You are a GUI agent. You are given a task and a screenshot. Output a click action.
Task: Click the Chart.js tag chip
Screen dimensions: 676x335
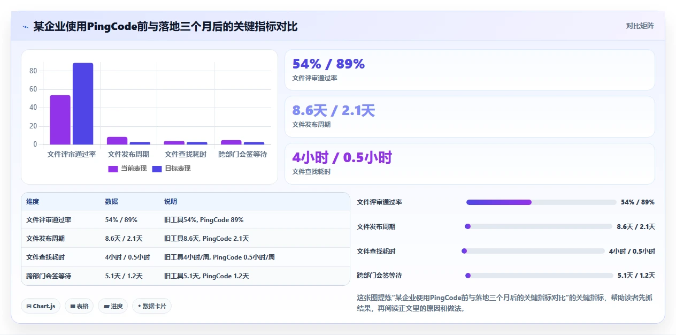41,306
